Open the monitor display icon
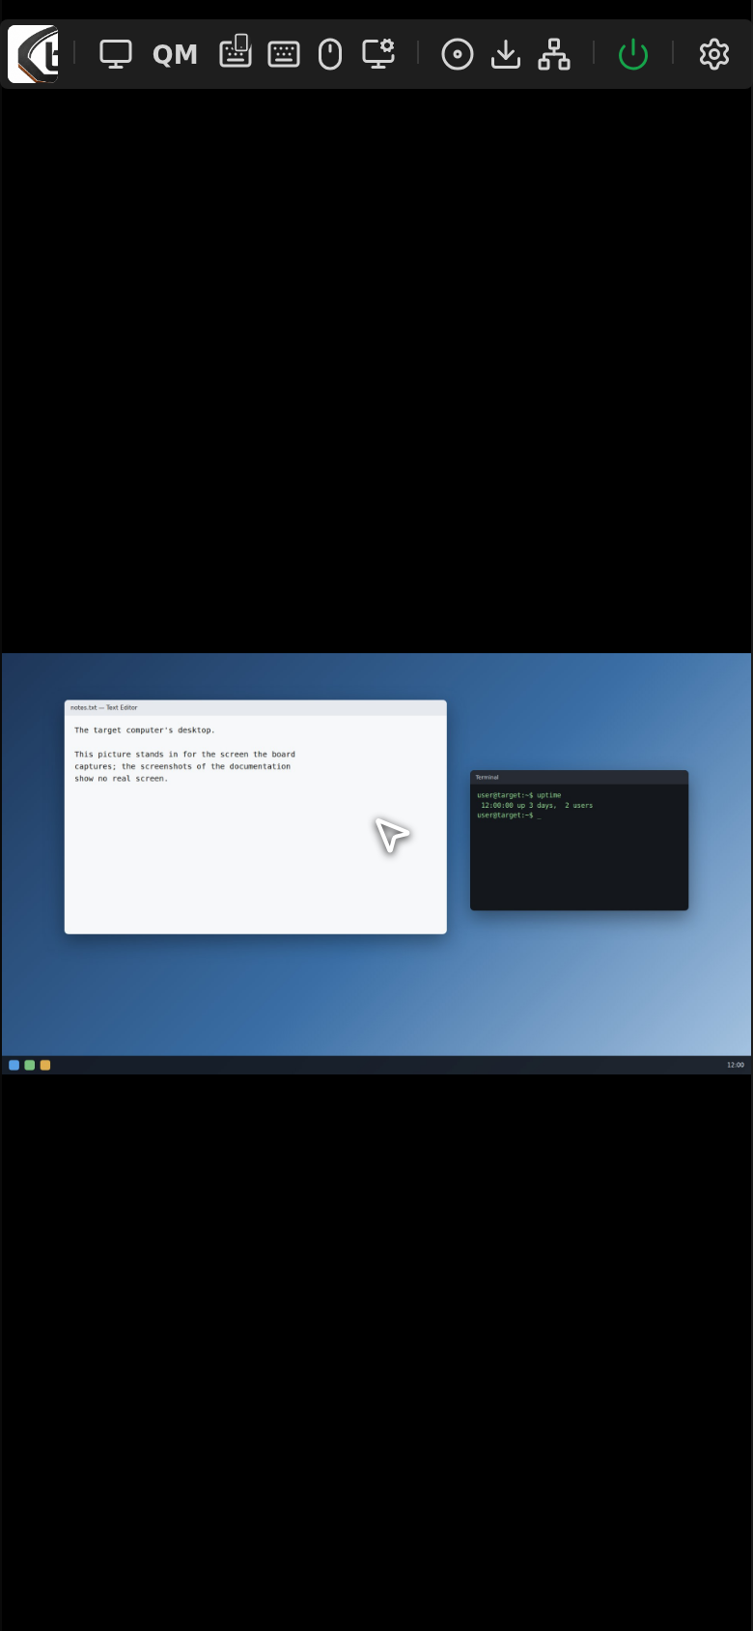 click(116, 54)
